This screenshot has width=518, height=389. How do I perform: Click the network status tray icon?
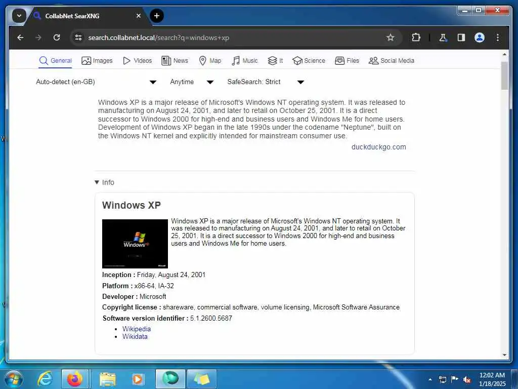[x=442, y=379]
